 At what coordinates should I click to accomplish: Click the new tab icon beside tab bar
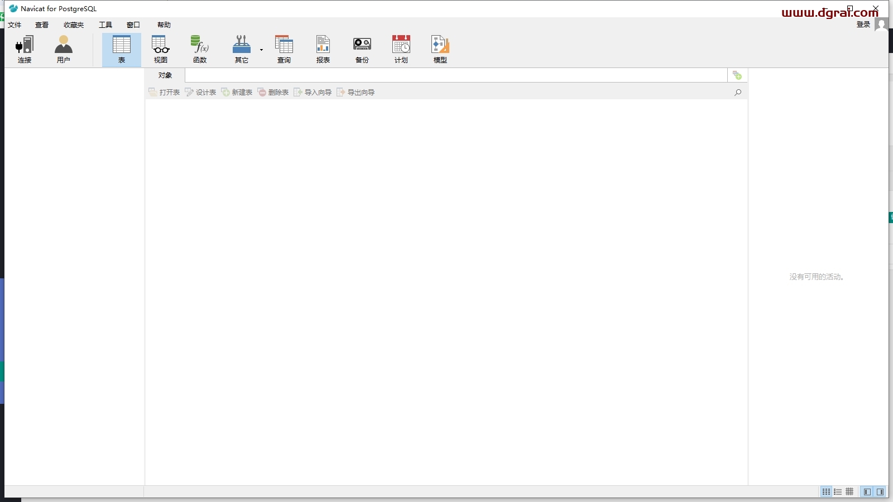click(x=737, y=75)
